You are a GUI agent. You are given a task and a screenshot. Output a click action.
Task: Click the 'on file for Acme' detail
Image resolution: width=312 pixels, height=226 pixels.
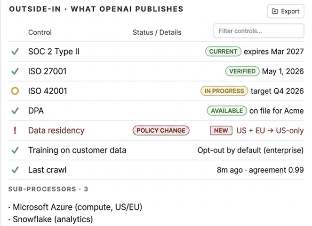pos(277,111)
